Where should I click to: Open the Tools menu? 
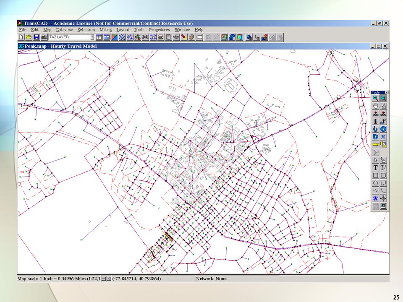click(139, 30)
